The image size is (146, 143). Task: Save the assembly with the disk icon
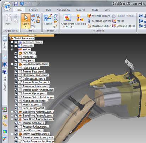[x=16, y=4]
